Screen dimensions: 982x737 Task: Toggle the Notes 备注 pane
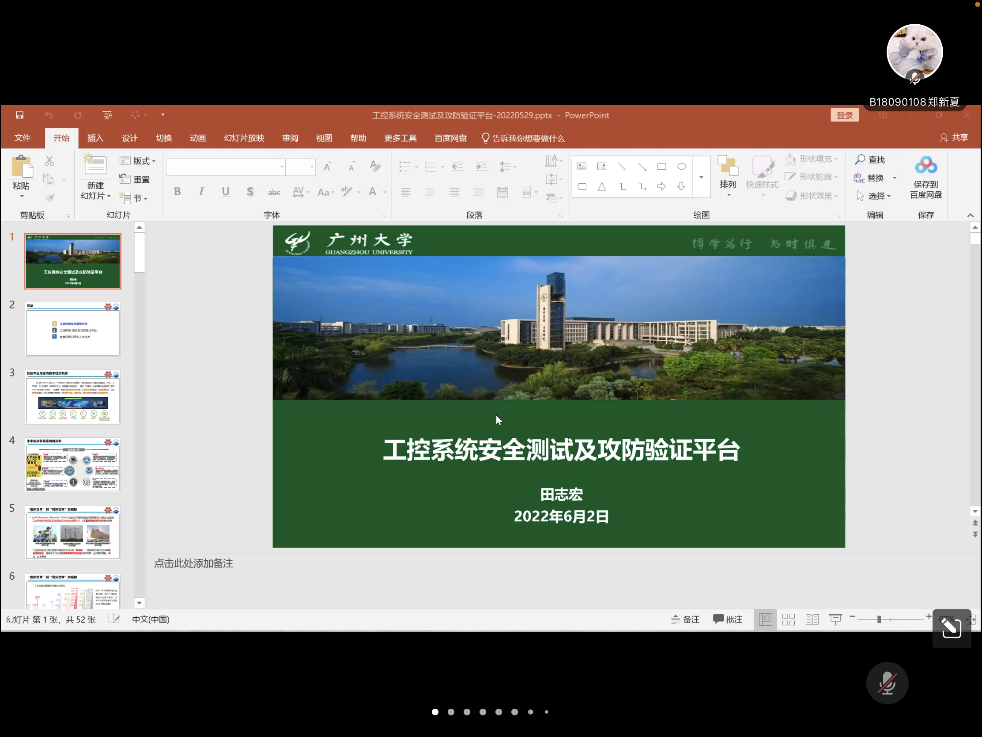(x=685, y=619)
